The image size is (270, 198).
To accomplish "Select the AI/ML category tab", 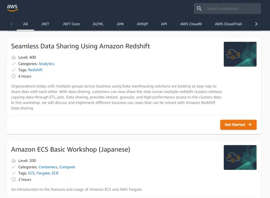I will click(x=98, y=24).
